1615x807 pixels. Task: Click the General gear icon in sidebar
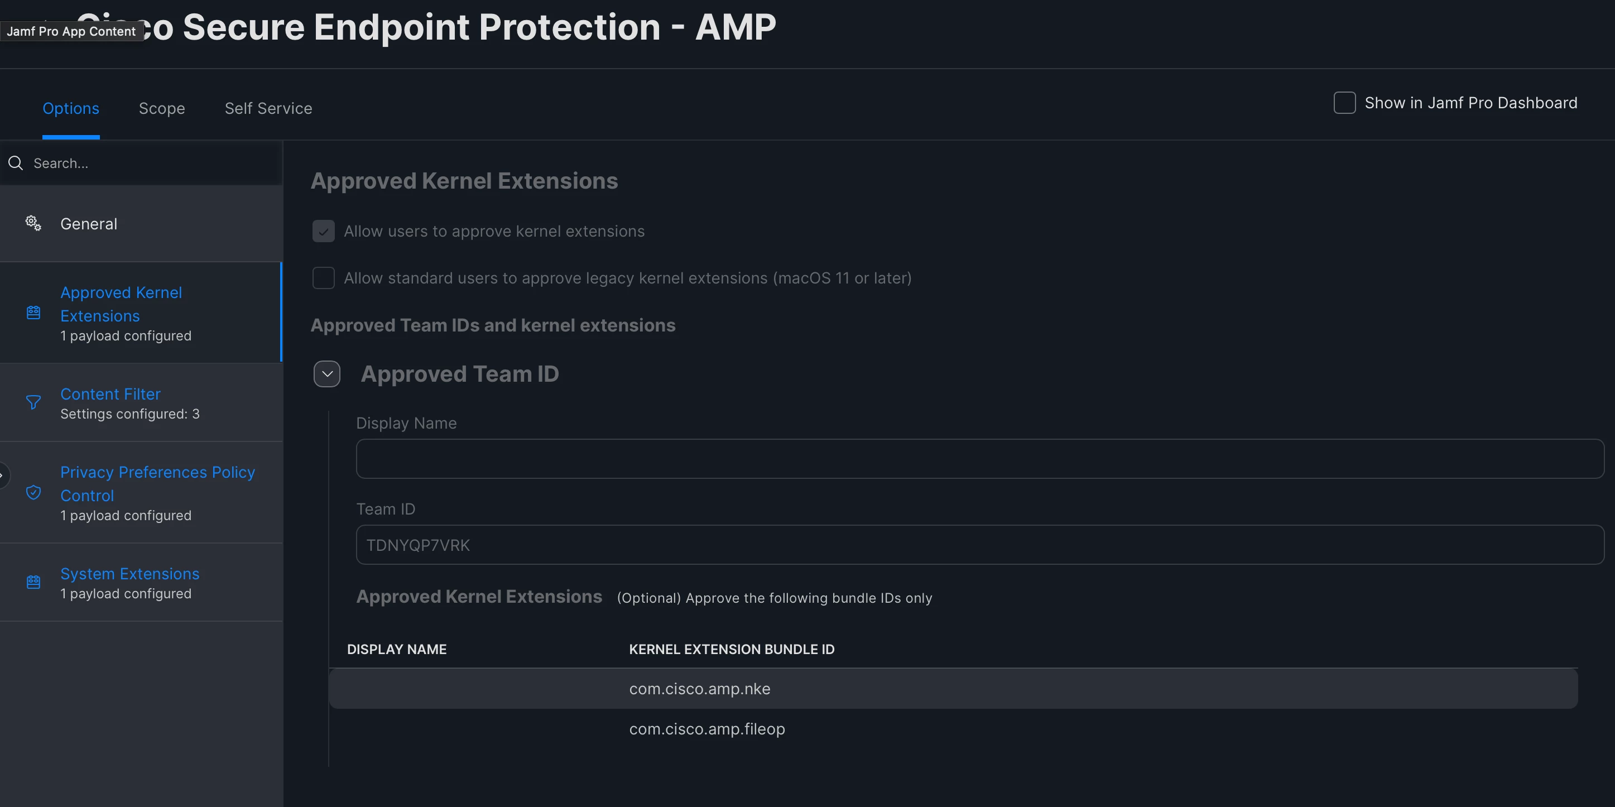[x=33, y=223]
